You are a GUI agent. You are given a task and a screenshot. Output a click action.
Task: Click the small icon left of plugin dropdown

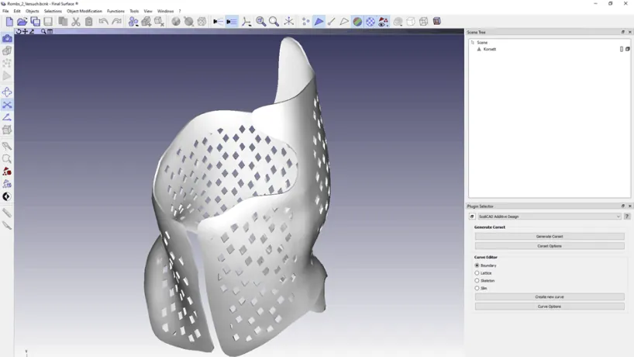coord(472,217)
